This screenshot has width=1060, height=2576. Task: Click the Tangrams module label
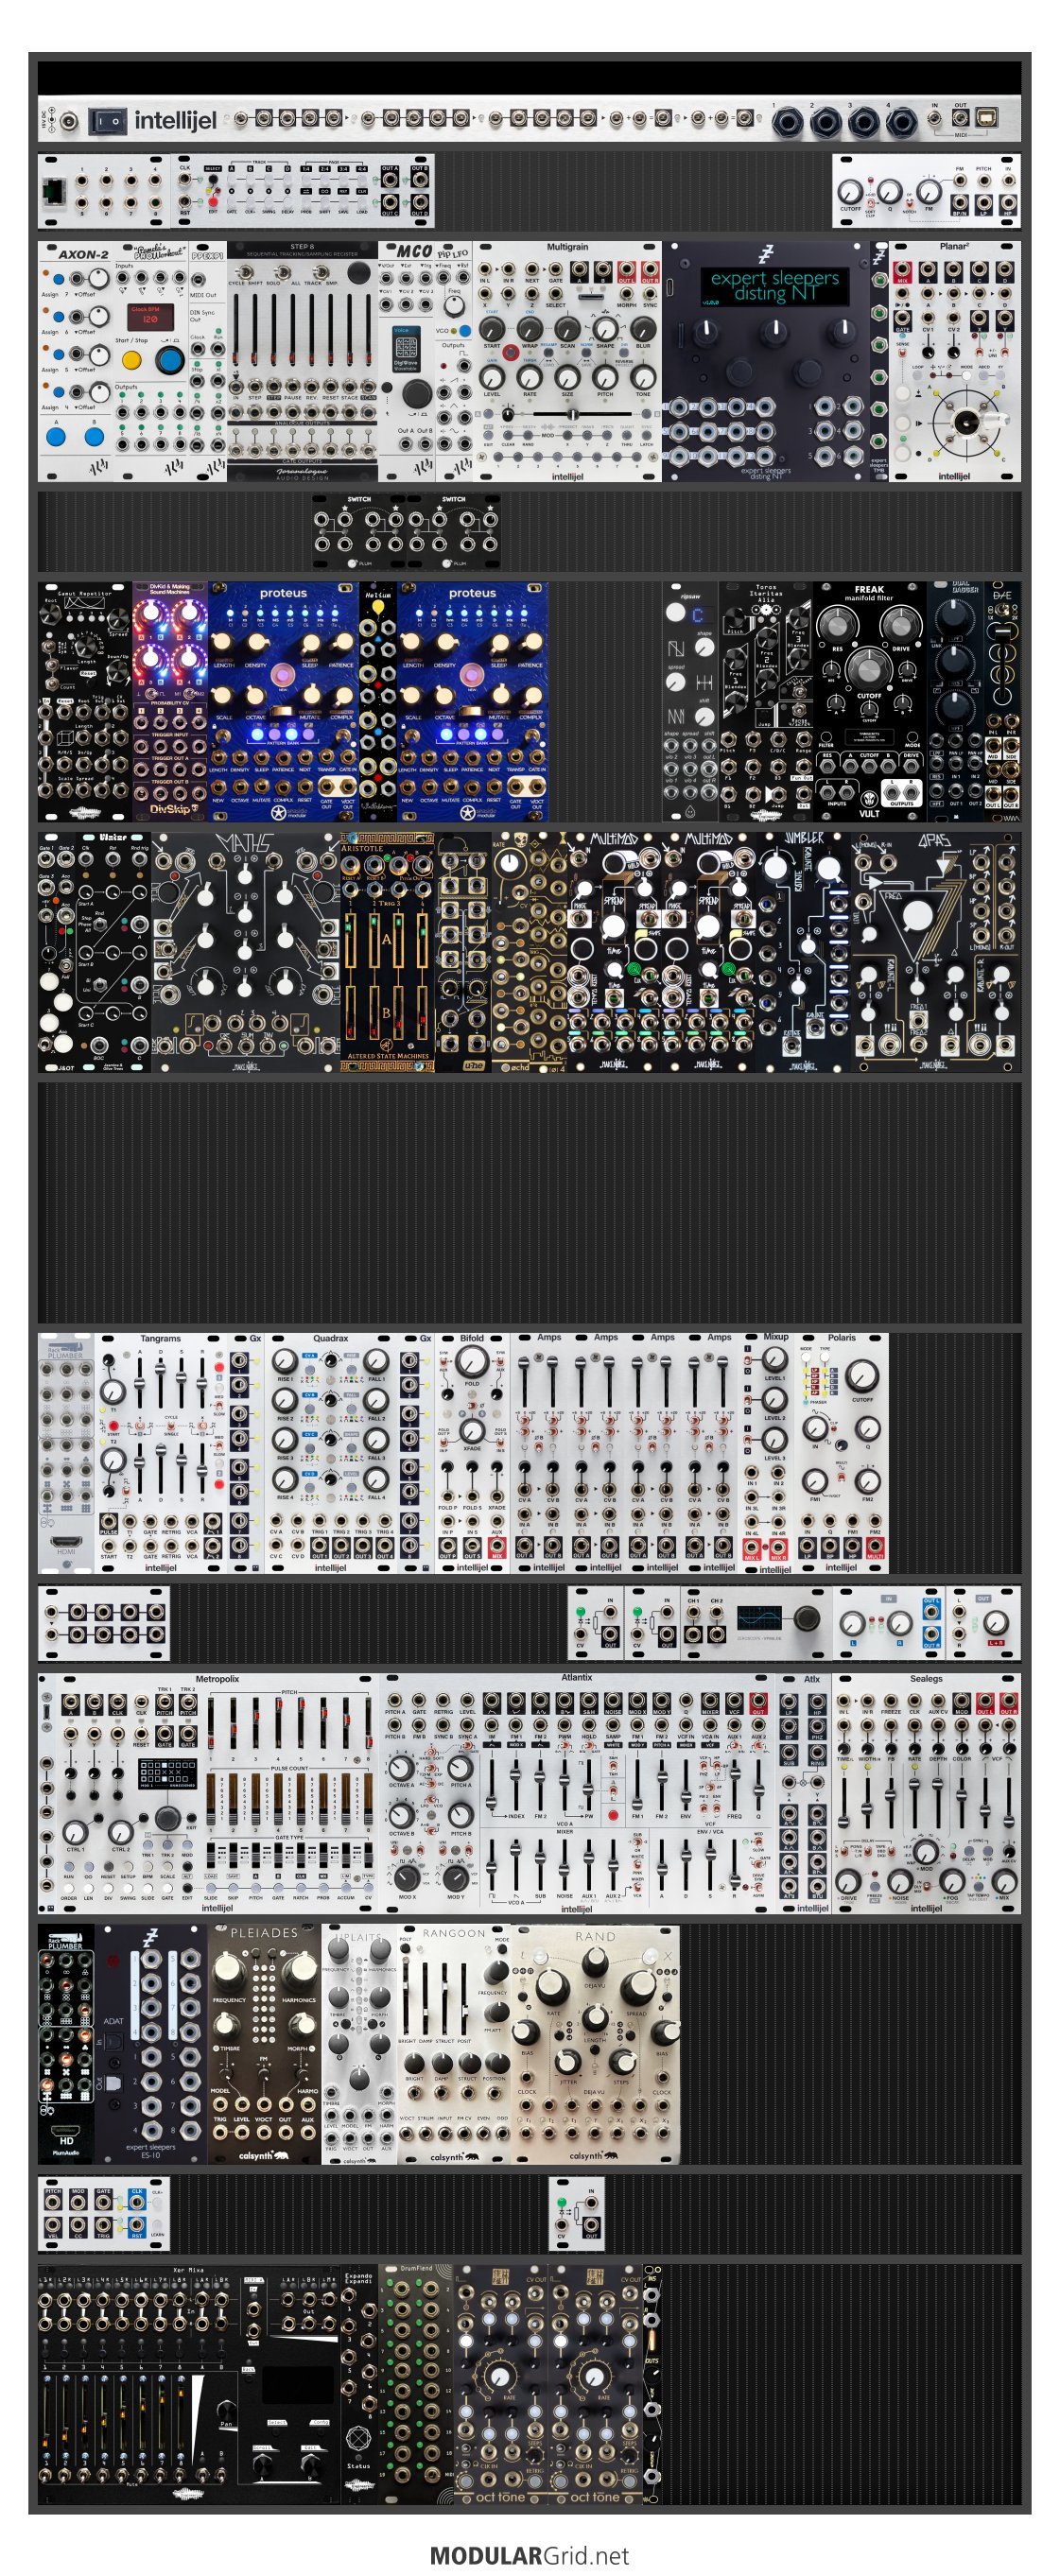point(160,1338)
